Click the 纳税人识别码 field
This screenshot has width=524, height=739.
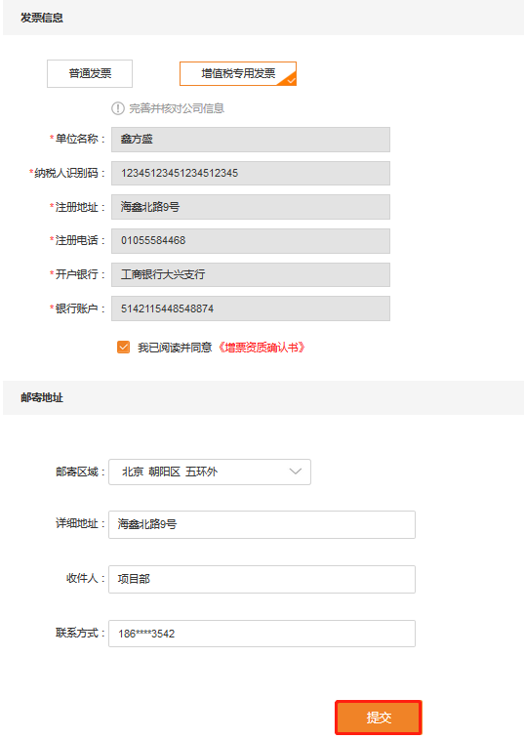click(x=251, y=173)
